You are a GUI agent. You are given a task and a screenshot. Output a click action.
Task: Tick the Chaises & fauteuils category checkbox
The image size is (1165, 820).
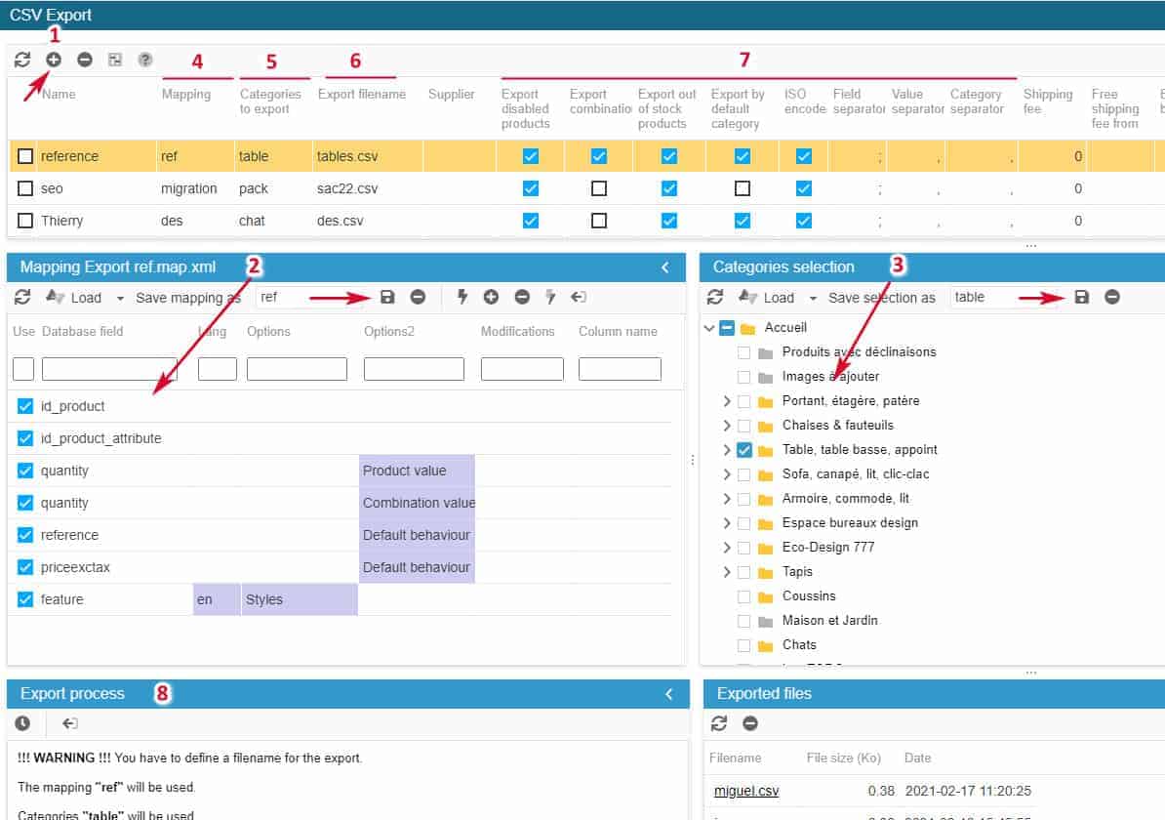coord(744,426)
